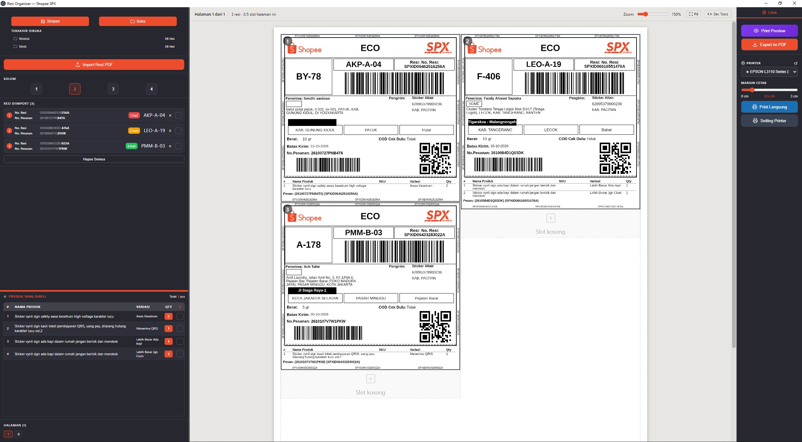This screenshot has width=802, height=442.
Task: Click the Simpan save button
Action: [x=50, y=21]
